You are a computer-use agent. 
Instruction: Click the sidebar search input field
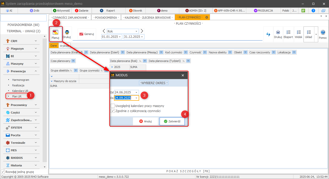(x=24, y=18)
